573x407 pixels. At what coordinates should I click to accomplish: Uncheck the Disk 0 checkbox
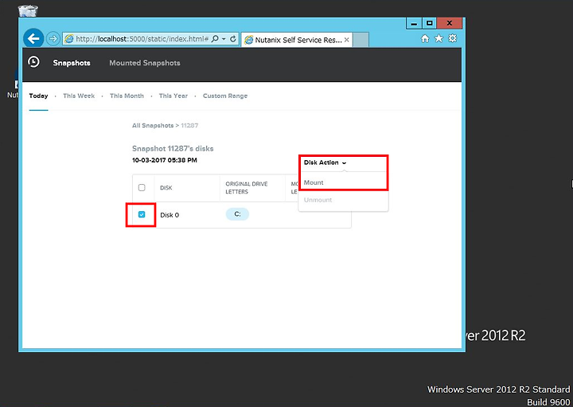pos(142,215)
